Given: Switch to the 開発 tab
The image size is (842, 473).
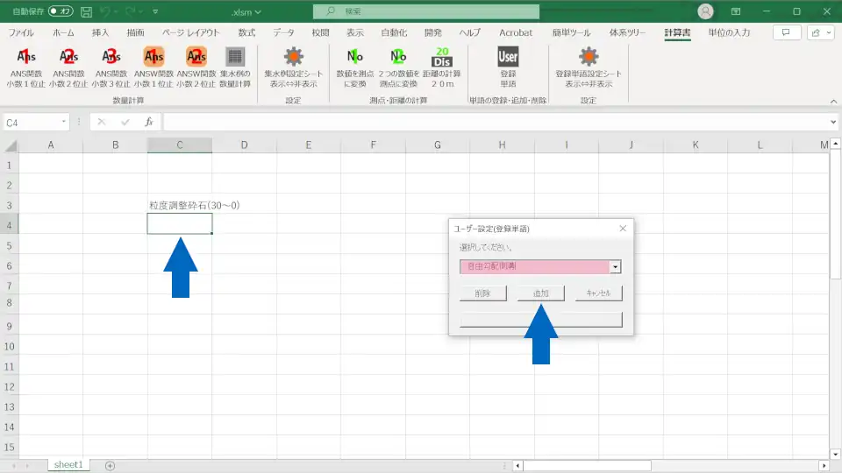Looking at the screenshot, I should point(432,32).
